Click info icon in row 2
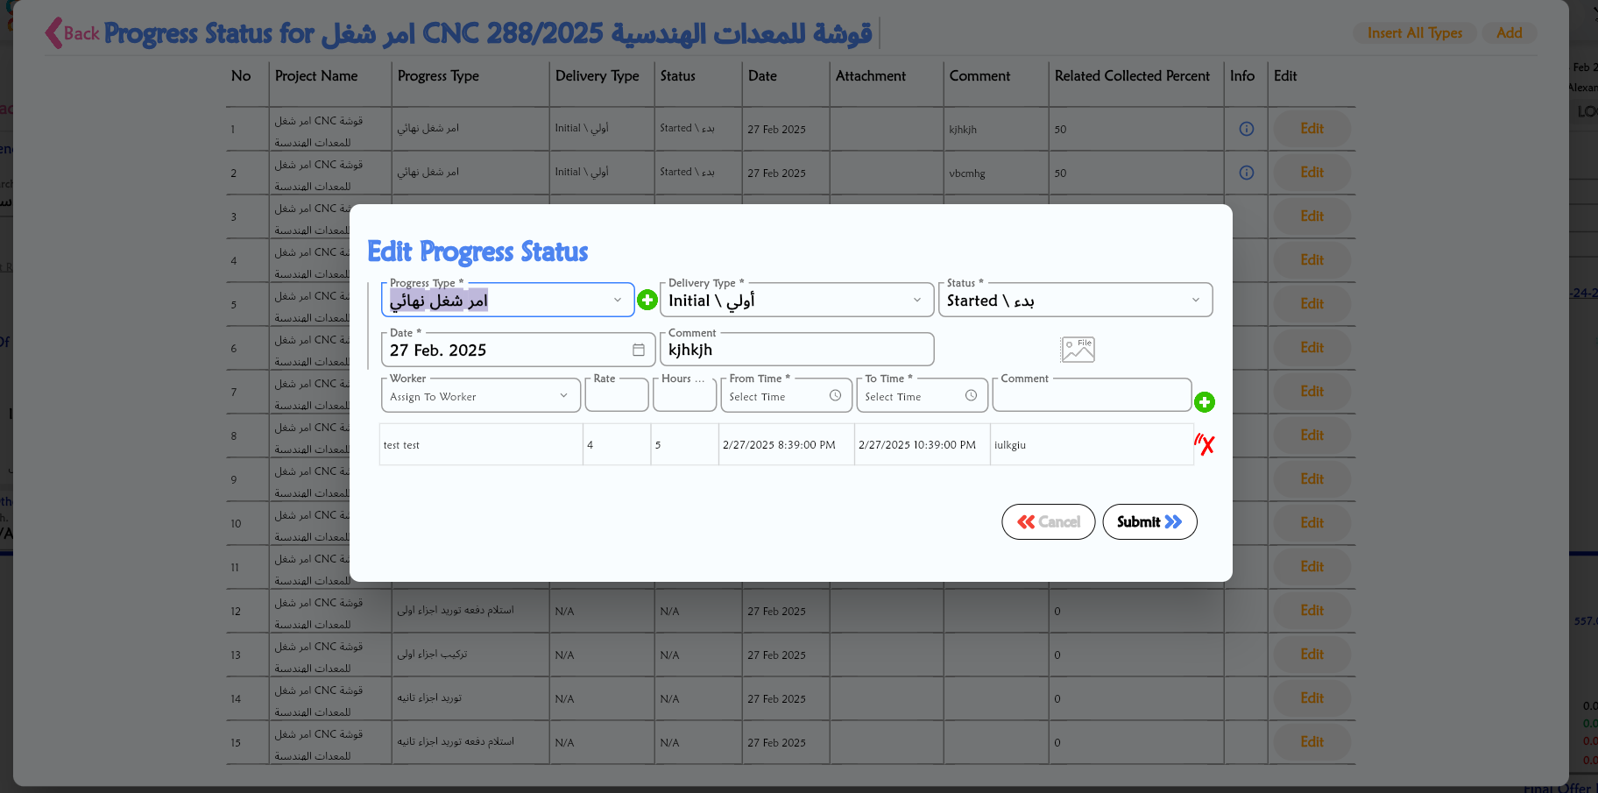Viewport: 1598px width, 793px height. pyautogui.click(x=1246, y=173)
